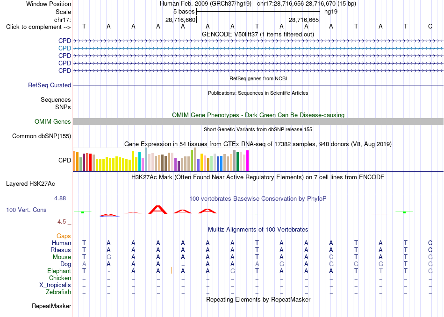Click the CPD label beside GTEx expression bars

64,160
